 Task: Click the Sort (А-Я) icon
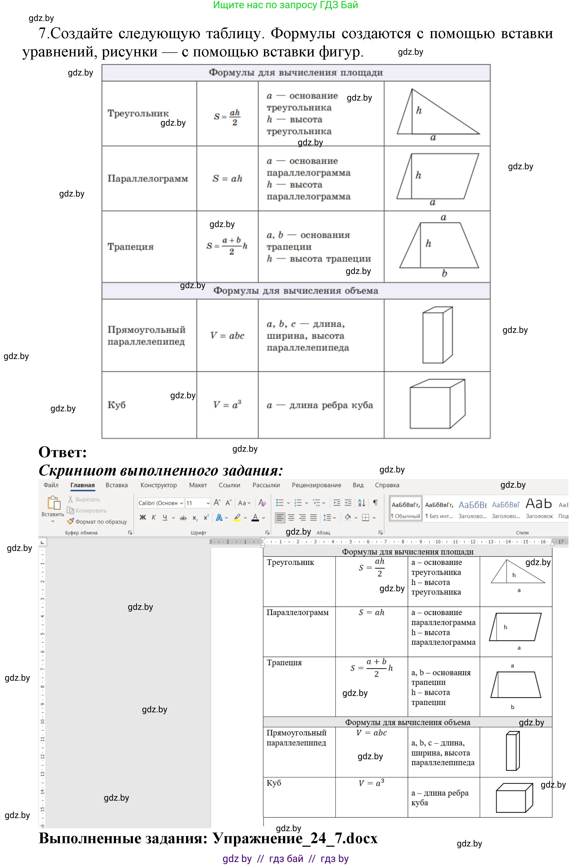(x=362, y=503)
